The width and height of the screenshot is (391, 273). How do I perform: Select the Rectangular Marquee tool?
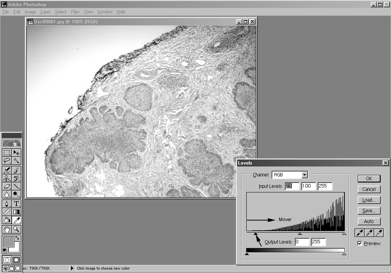(x=7, y=153)
